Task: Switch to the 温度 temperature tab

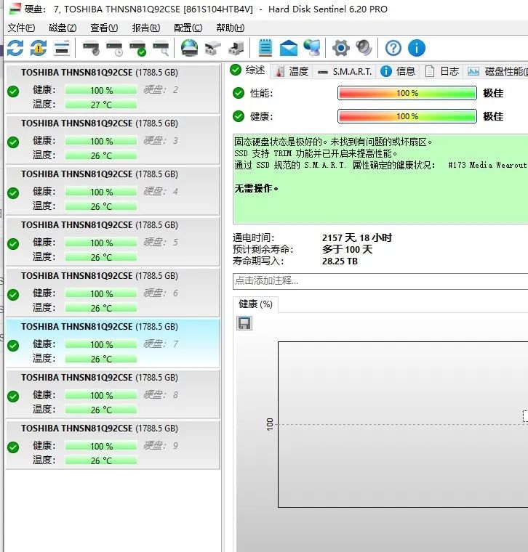Action: (x=292, y=71)
